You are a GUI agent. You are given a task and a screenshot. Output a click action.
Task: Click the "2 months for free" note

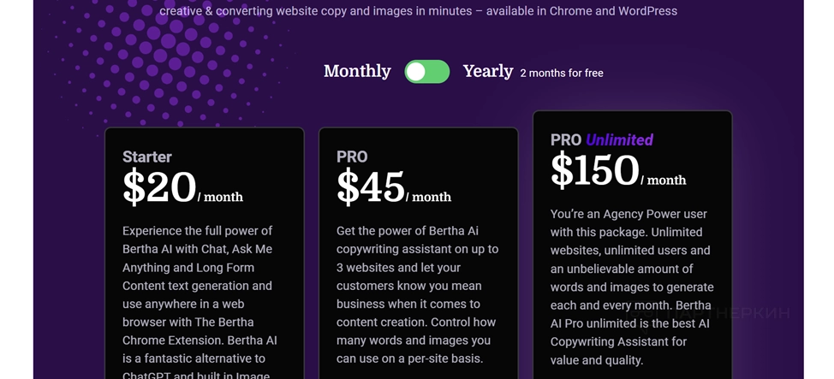tap(562, 74)
